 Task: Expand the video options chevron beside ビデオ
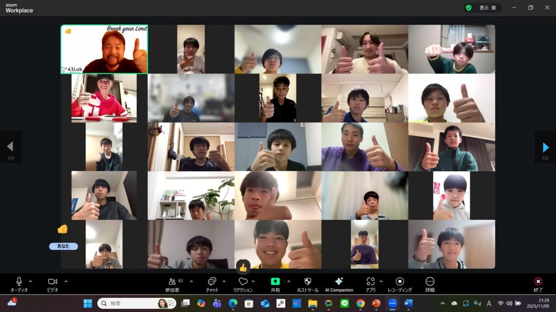tap(66, 281)
